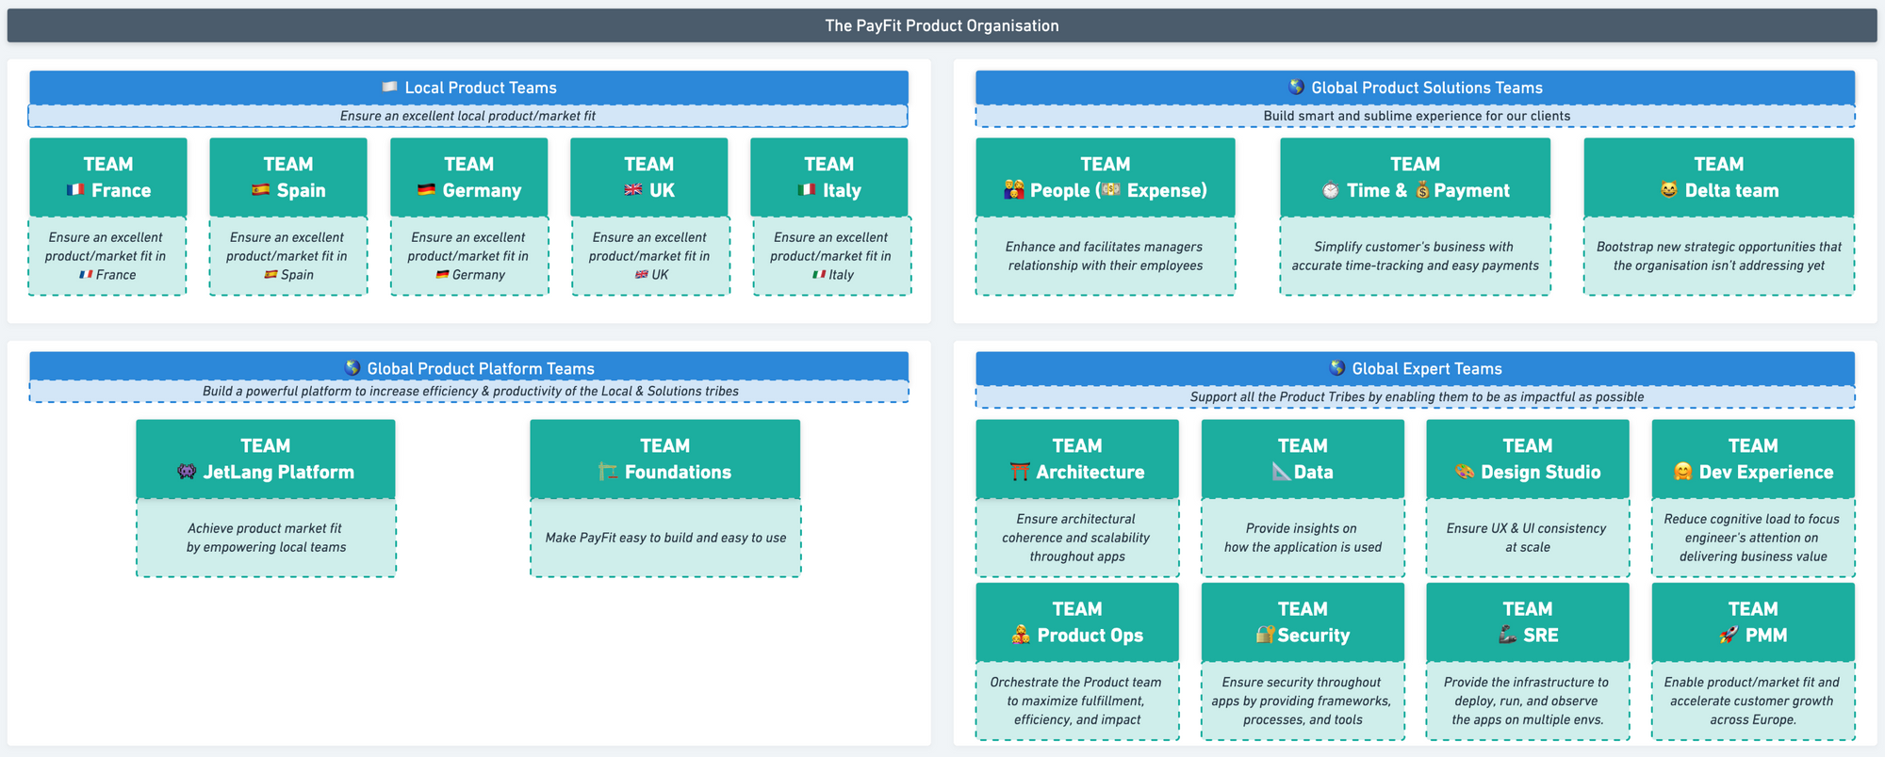1885x757 pixels.
Task: Click "Build smart and sublime experience for our clients"
Action: coord(1417,116)
